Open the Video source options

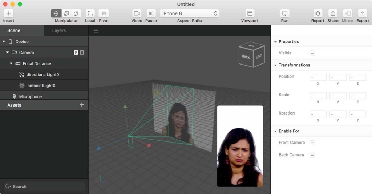point(137,13)
